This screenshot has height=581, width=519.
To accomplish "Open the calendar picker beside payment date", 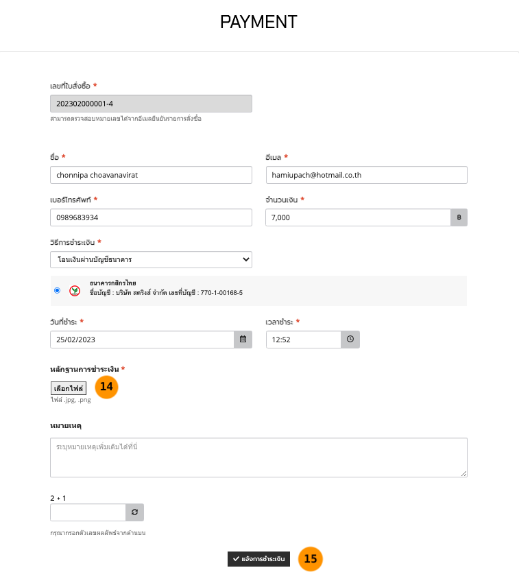I will (x=243, y=340).
